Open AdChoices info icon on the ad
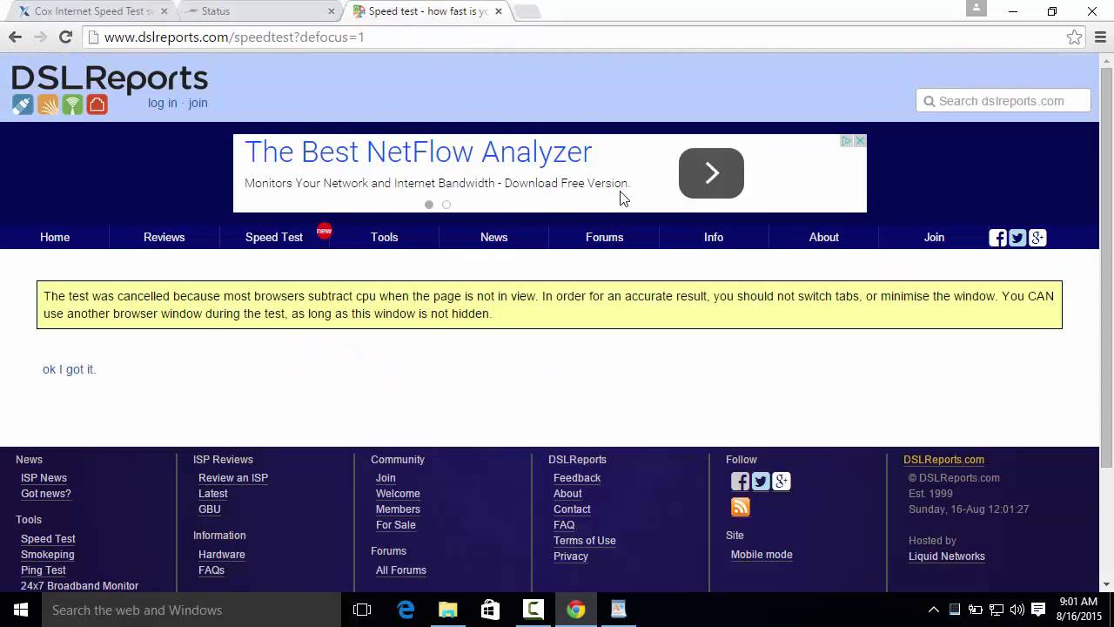Viewport: 1114px width, 627px height. point(846,141)
